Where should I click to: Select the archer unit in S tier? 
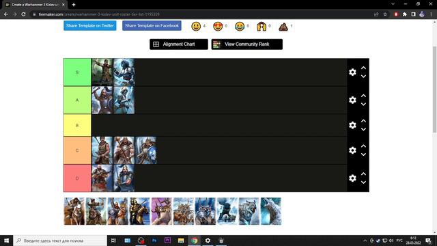point(102,72)
